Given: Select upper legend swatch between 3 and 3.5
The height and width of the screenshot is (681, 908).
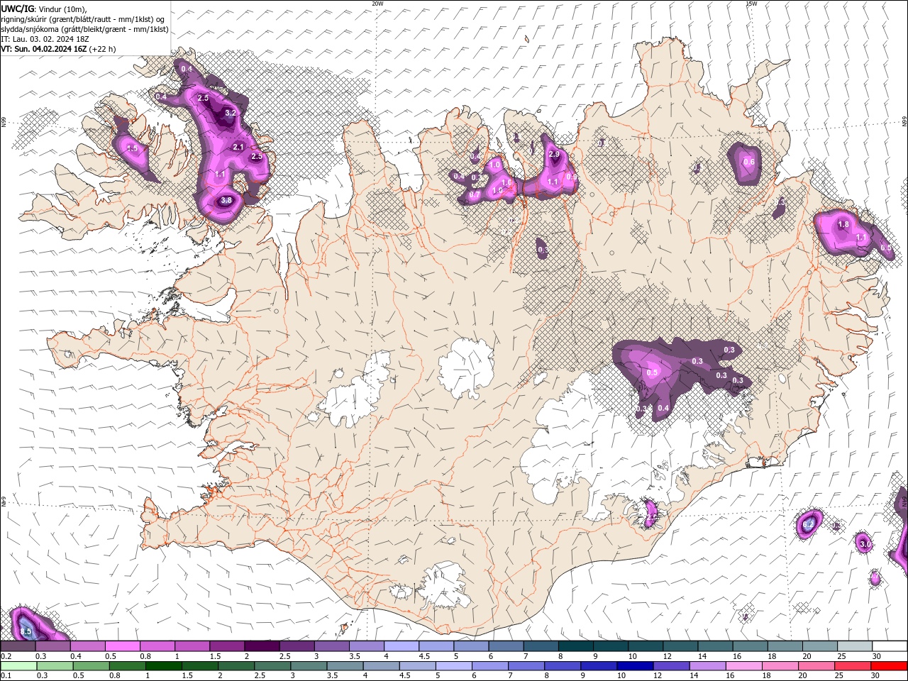Looking at the screenshot, I should pyautogui.click(x=331, y=646).
